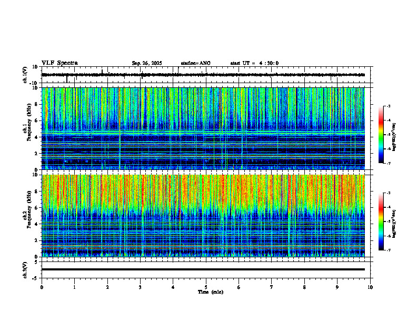
Task: Click the "ch.3(V)" bottom panel axis label
Action: (25, 270)
